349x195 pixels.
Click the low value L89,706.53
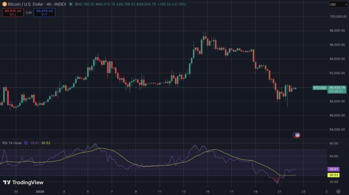[126, 4]
